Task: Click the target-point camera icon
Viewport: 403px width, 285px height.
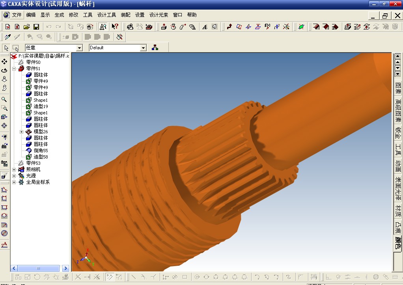Action: [x=4, y=126]
